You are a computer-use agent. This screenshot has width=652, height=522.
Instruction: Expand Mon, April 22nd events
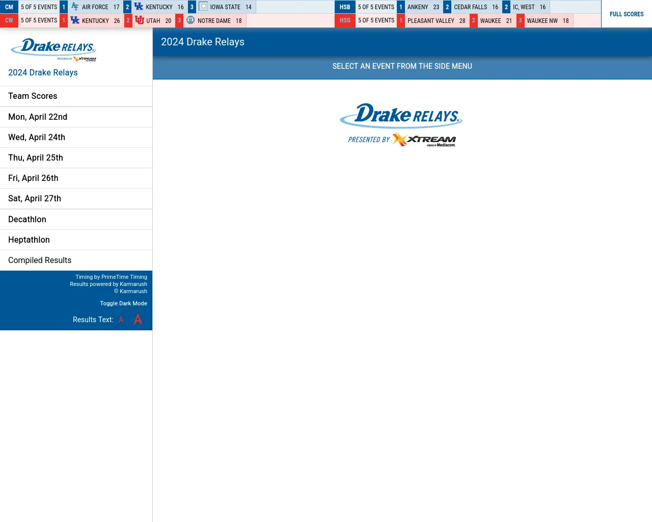click(x=76, y=117)
